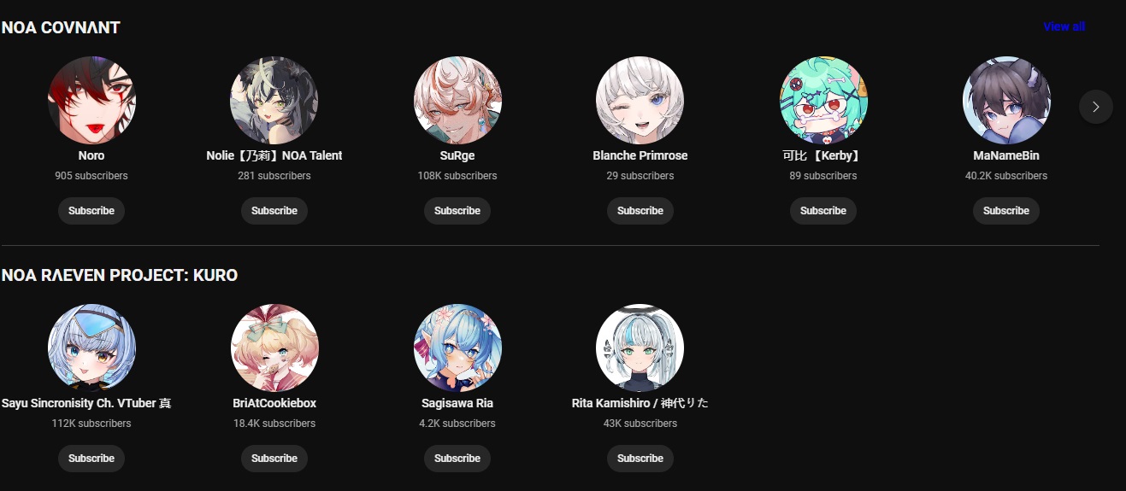Screen dimensions: 1126x491
Task: Subscribe to Noro
Action: (x=91, y=211)
